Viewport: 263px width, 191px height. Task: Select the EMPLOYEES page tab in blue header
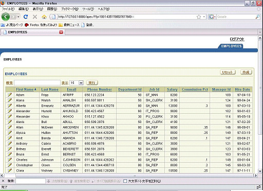(x=231, y=46)
